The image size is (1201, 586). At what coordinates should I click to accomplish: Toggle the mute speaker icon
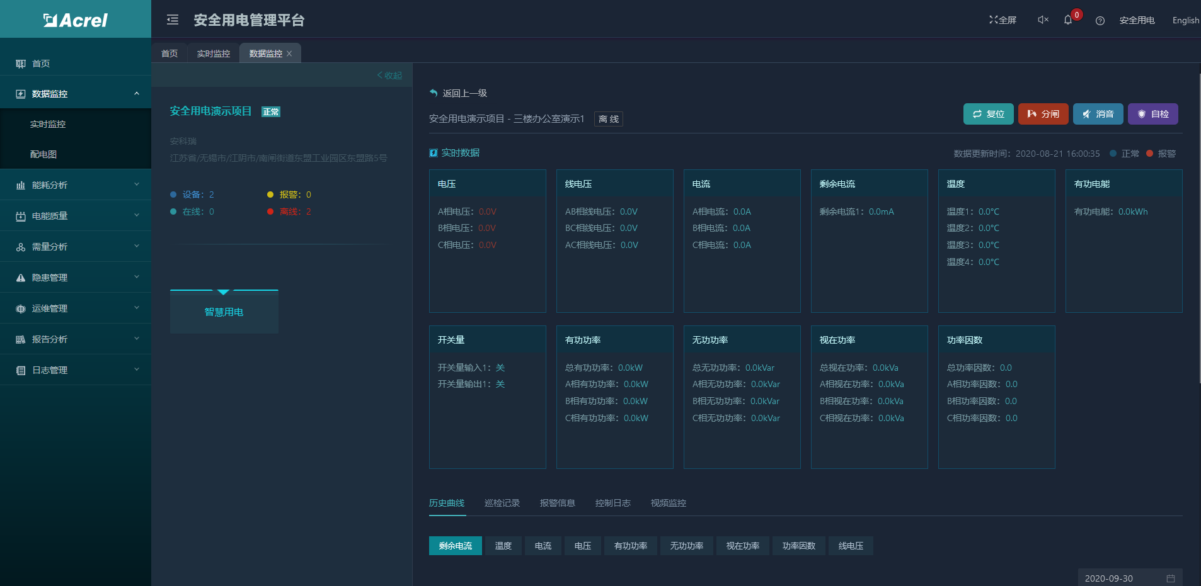1043,20
